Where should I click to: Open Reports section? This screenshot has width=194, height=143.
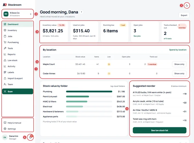[18, 54]
